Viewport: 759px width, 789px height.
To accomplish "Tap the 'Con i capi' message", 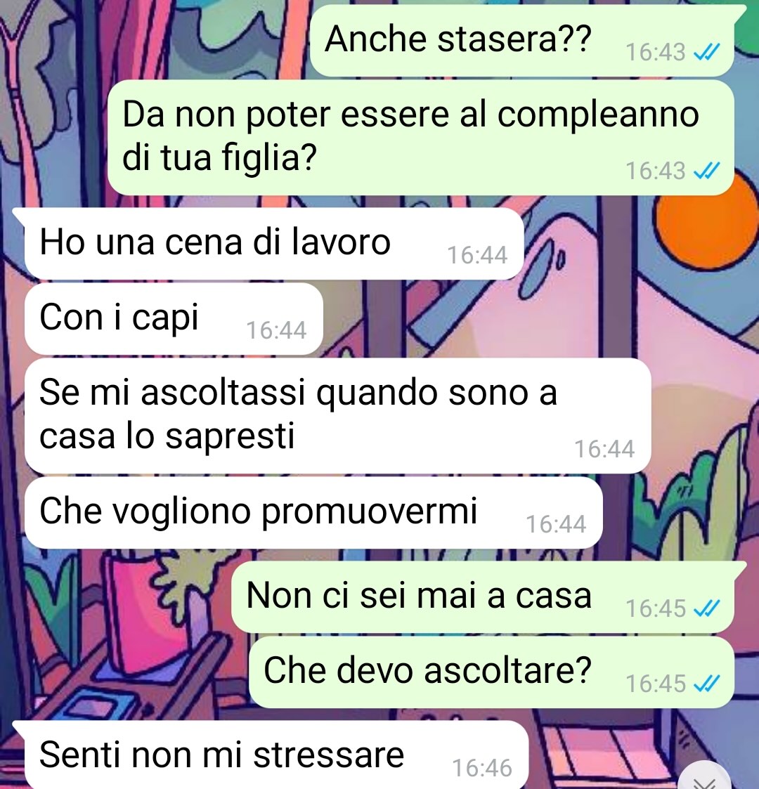I will coord(174,318).
